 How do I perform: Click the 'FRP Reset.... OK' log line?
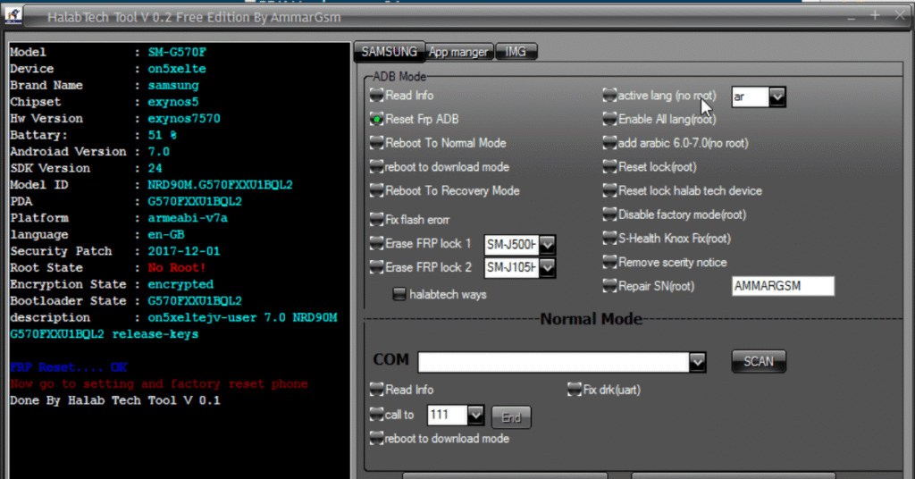pyautogui.click(x=68, y=367)
